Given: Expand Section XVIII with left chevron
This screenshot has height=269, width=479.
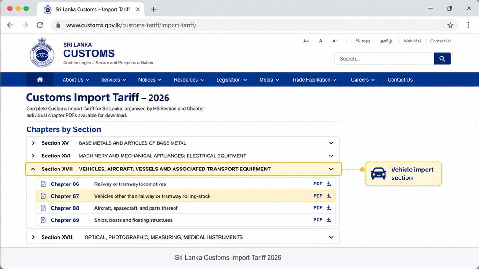Looking at the screenshot, I should tap(33, 237).
